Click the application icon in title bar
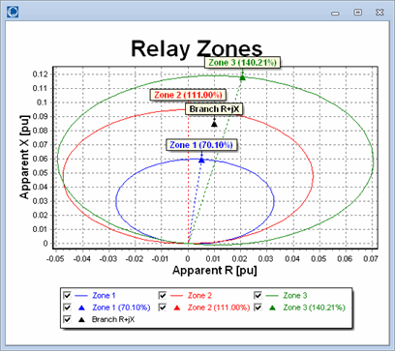 point(13,12)
